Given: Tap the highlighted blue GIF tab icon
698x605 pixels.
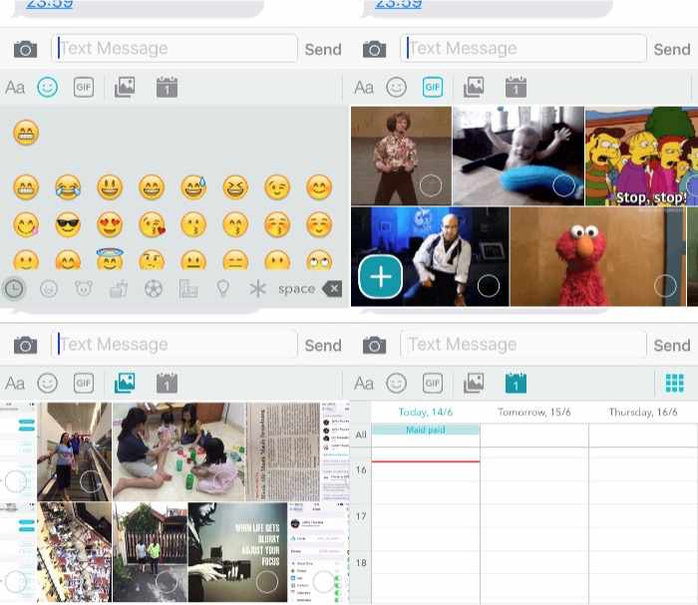Looking at the screenshot, I should (x=432, y=87).
